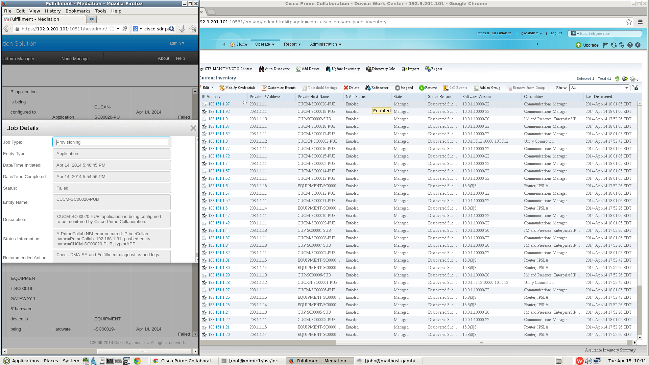Open GNOME Places menu
Viewport: 649px width, 365px height.
51,361
